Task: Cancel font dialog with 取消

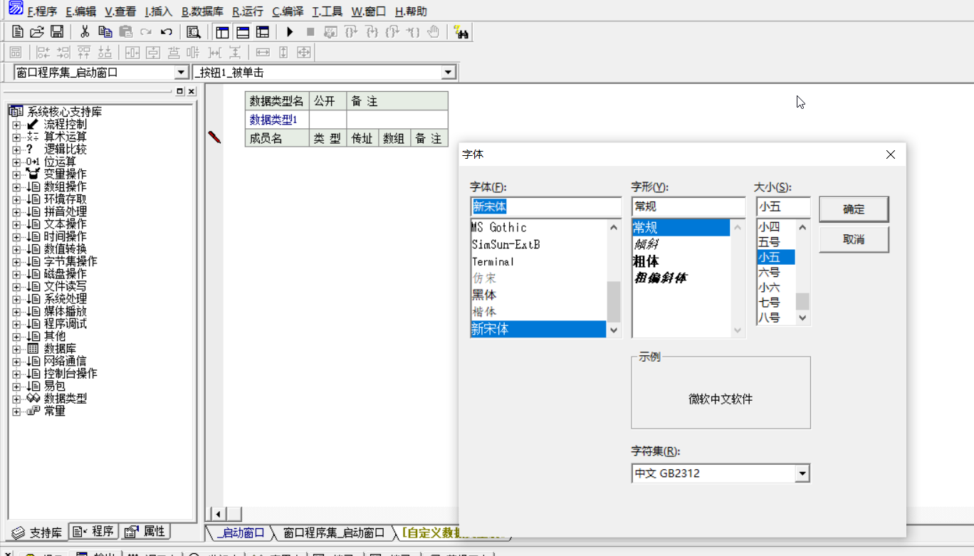Action: point(854,240)
